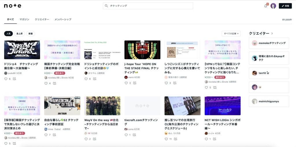The width and height of the screenshot is (296, 147).
Task: Bookmark the ドリショチケッティングのポイントと成功談 article
Action: pos(95,79)
